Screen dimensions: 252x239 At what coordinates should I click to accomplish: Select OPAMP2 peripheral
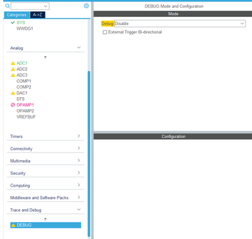pyautogui.click(x=25, y=111)
